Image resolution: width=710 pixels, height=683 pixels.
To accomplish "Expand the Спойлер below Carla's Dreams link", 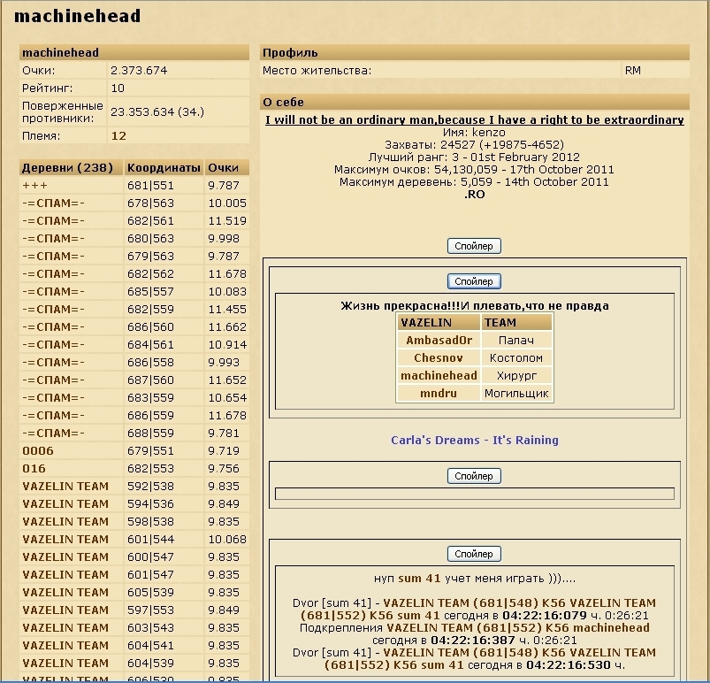I will (474, 476).
